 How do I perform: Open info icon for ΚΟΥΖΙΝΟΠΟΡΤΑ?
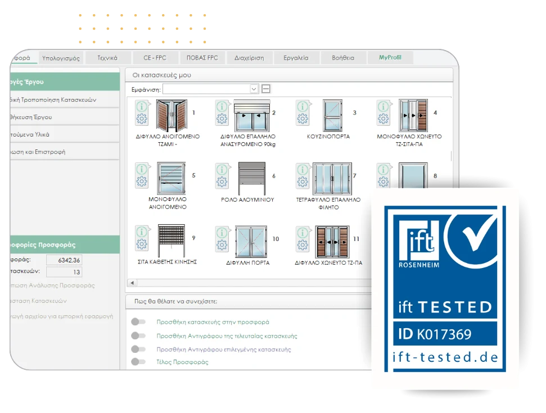click(x=303, y=106)
